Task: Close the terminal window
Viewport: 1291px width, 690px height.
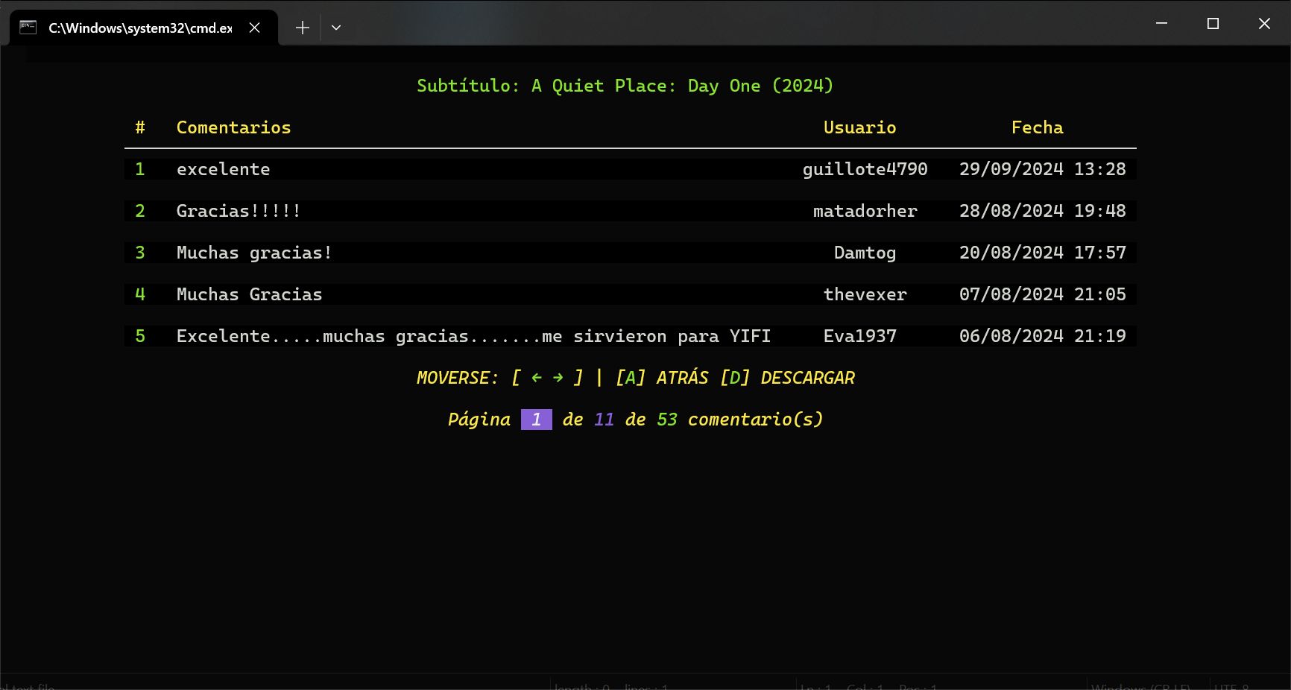Action: 1264,23
